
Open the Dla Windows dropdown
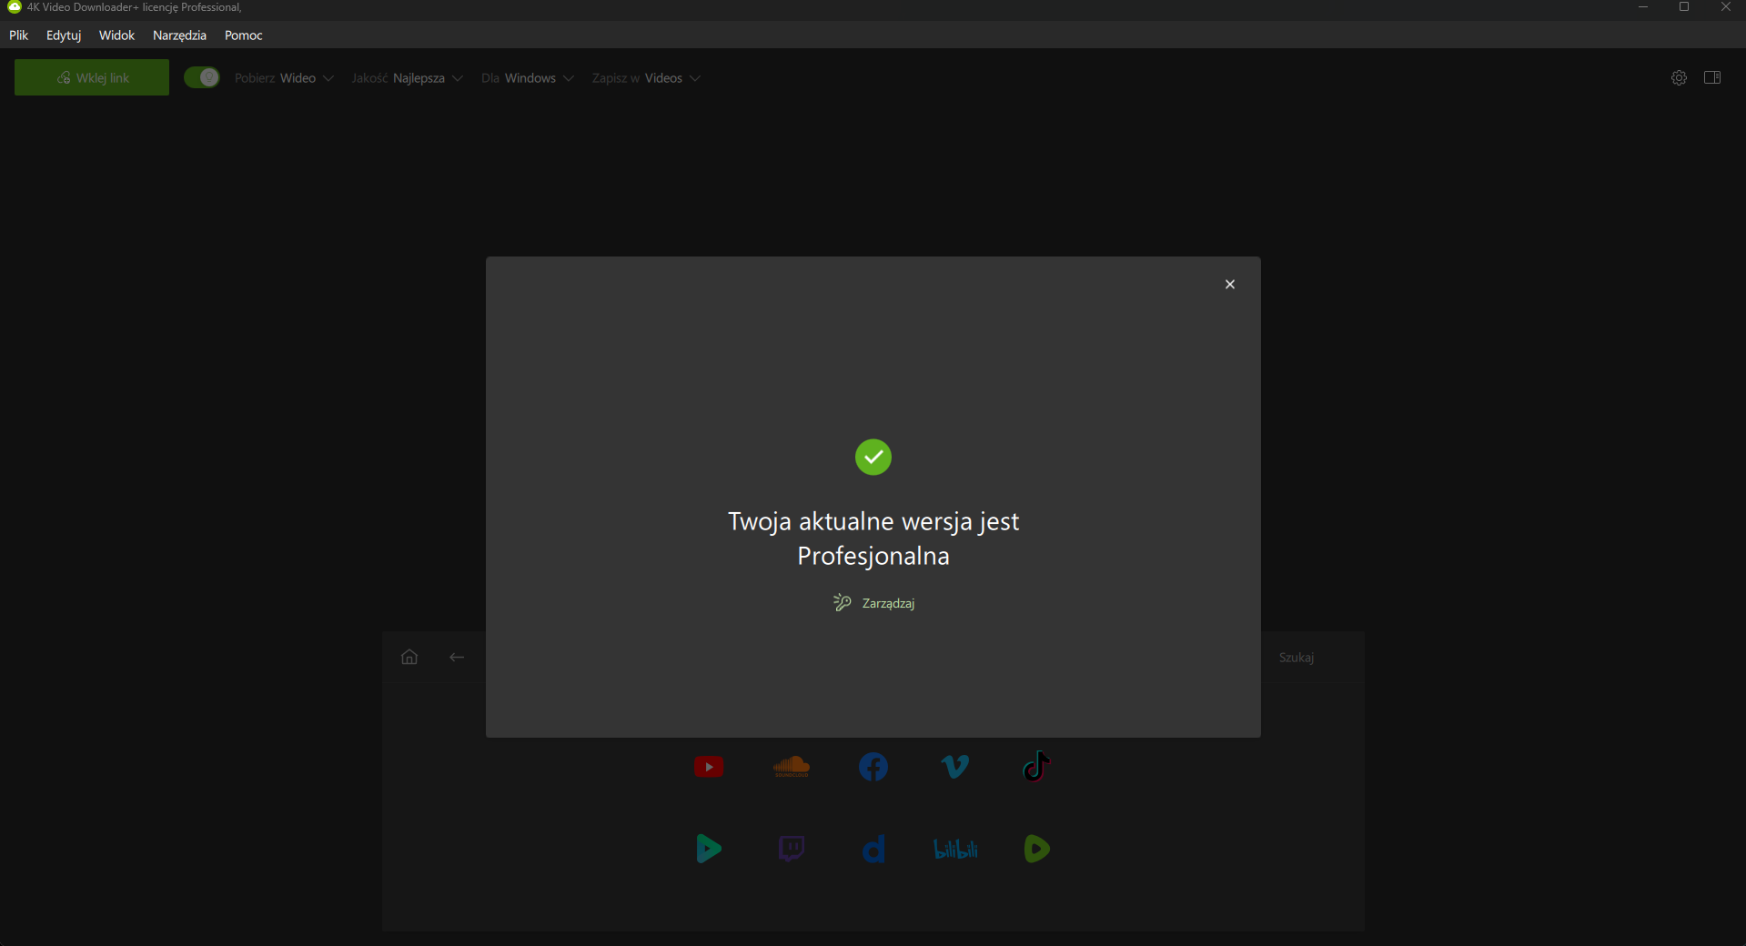(x=528, y=78)
